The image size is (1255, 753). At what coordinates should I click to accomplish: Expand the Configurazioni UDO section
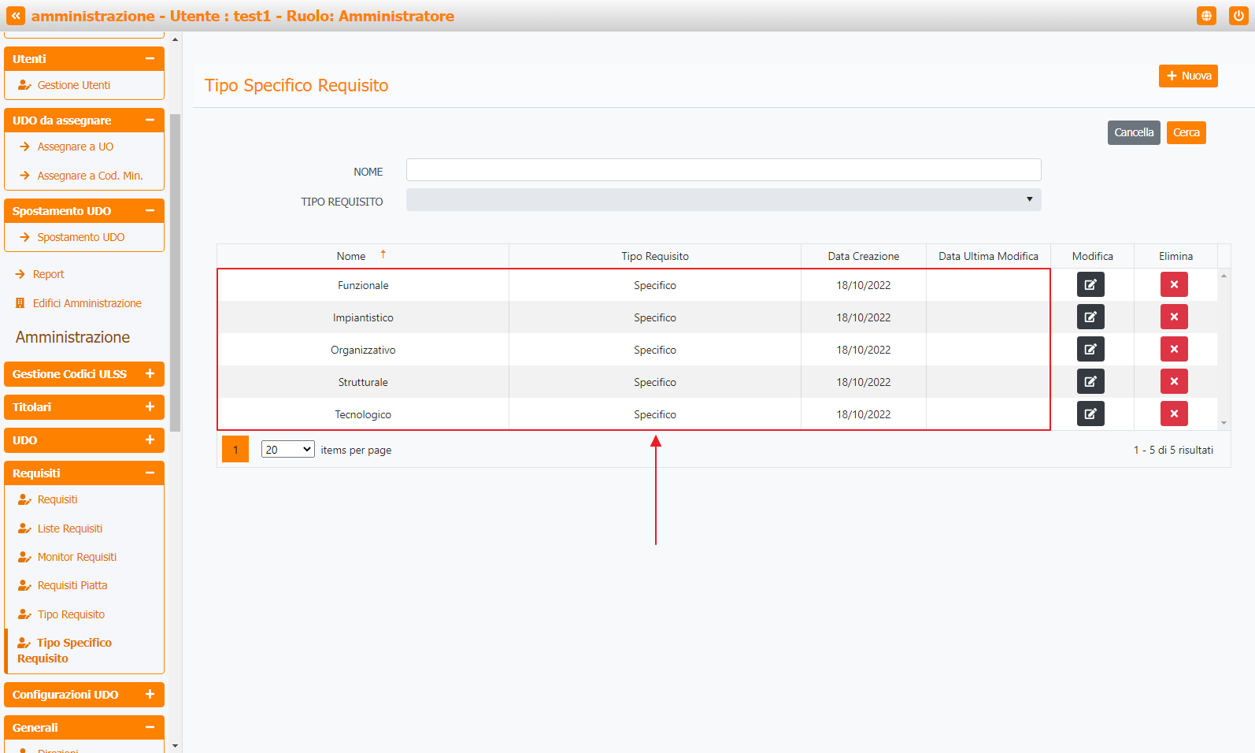point(150,694)
